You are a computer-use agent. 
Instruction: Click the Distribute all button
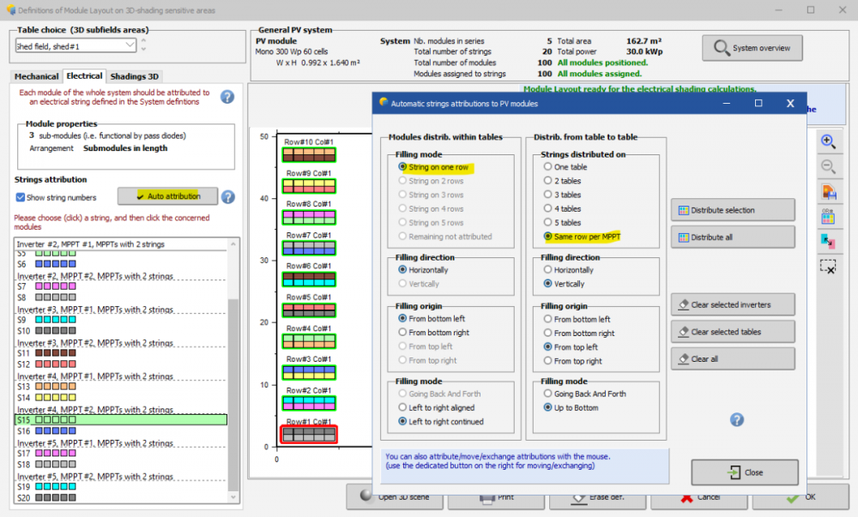point(733,237)
